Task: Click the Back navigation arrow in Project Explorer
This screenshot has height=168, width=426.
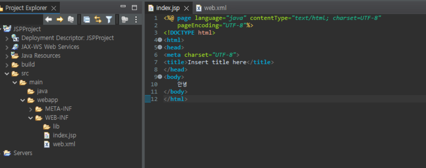Action: [x=49, y=20]
